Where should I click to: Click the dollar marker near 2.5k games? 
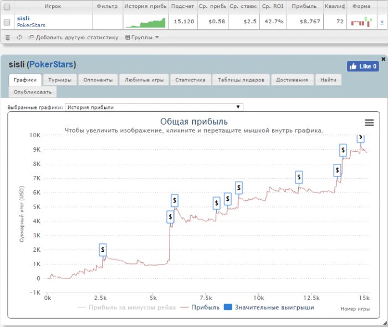[x=103, y=250]
